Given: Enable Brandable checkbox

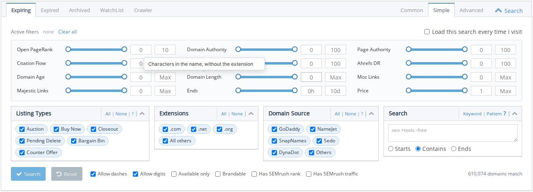Looking at the screenshot, I should 218,174.
